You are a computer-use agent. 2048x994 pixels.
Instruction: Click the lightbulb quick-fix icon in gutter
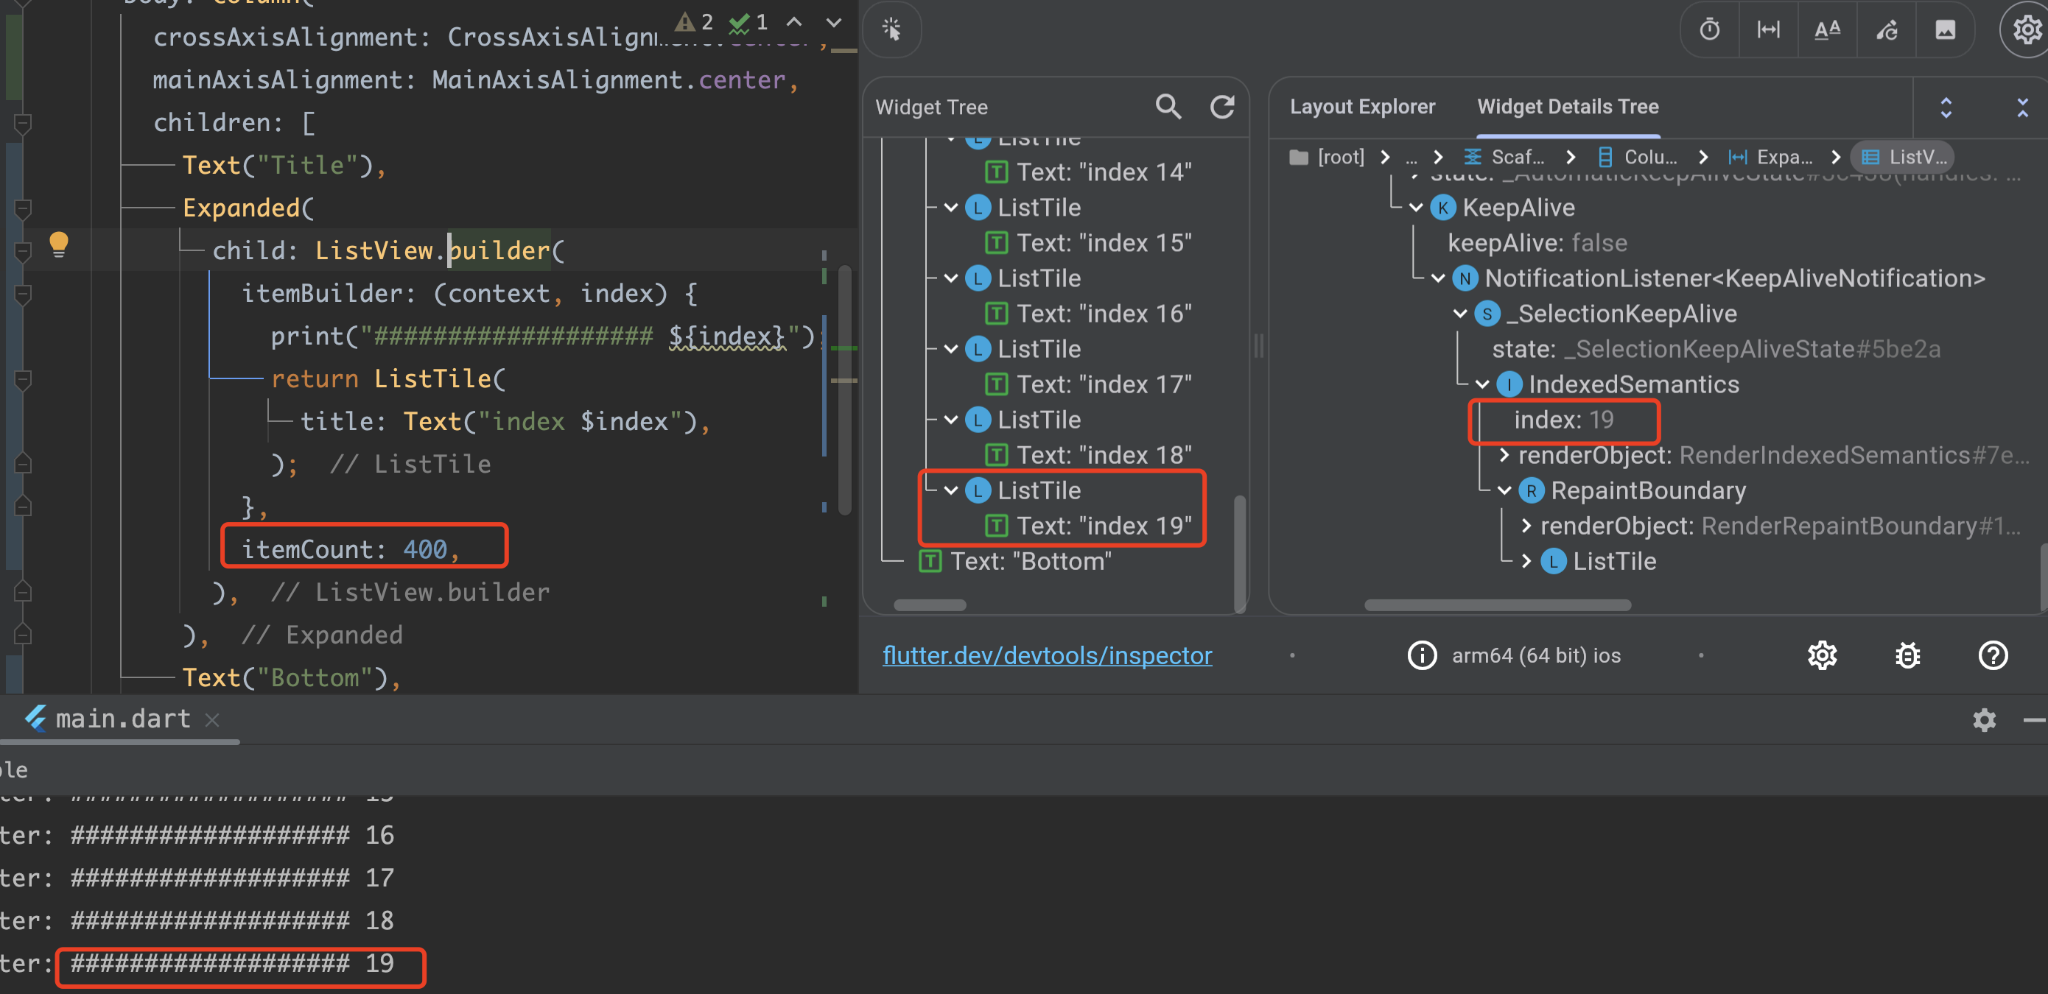pyautogui.click(x=59, y=244)
